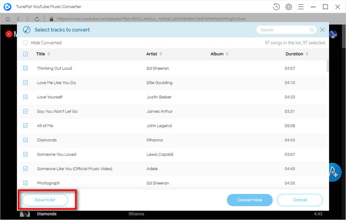Screen dimensions: 346x220
Task: Click the Cancel button
Action: click(300, 200)
